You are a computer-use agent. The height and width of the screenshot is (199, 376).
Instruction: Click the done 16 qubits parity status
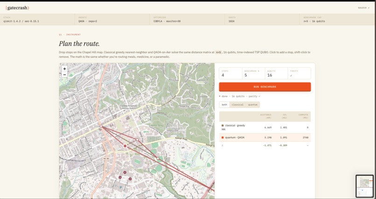point(240,96)
